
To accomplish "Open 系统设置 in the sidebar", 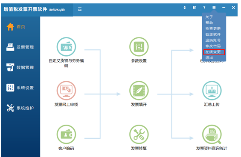I will pyautogui.click(x=20, y=88).
